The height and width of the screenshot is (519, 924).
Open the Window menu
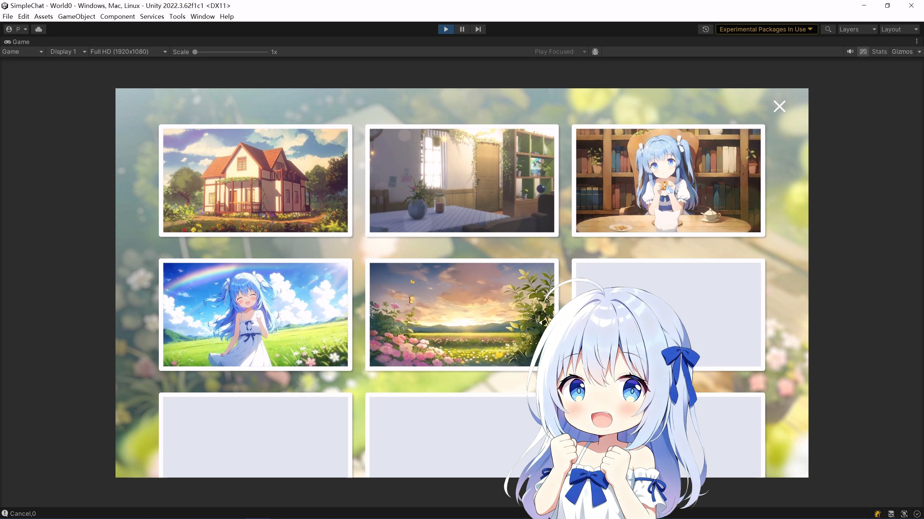tap(202, 17)
